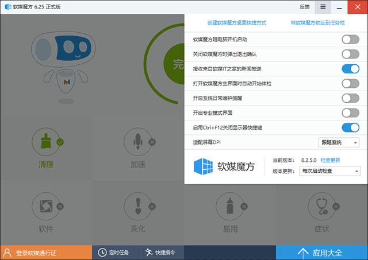Enable 开启专业模式界面 toggle
Image resolution: width=368 pixels, height=260 pixels.
click(x=350, y=112)
